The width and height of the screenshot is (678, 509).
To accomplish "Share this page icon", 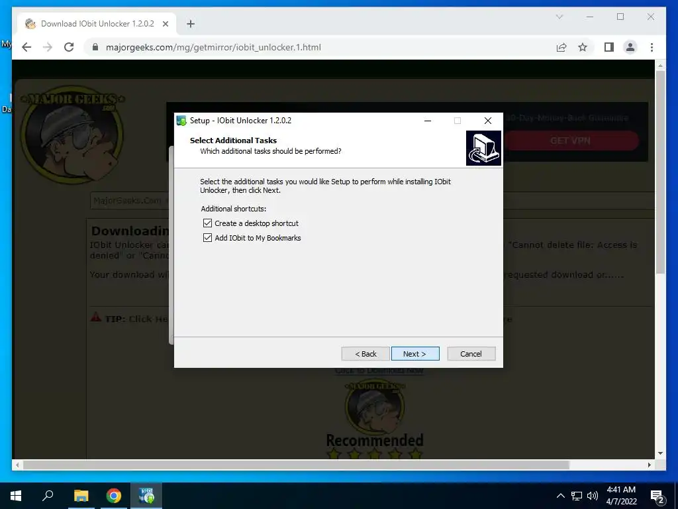I will coord(561,47).
